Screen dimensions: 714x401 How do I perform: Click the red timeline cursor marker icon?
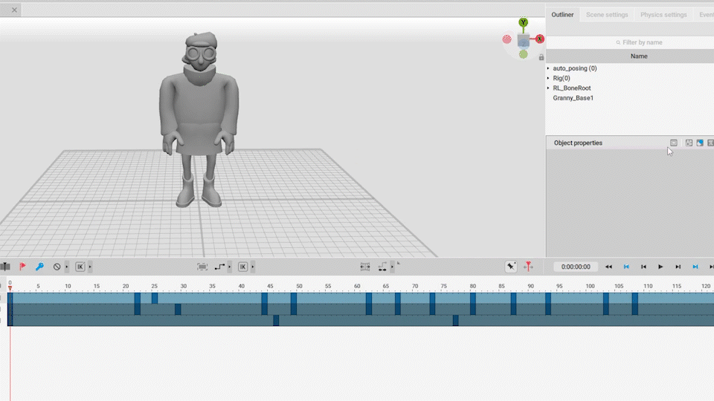tap(528, 267)
